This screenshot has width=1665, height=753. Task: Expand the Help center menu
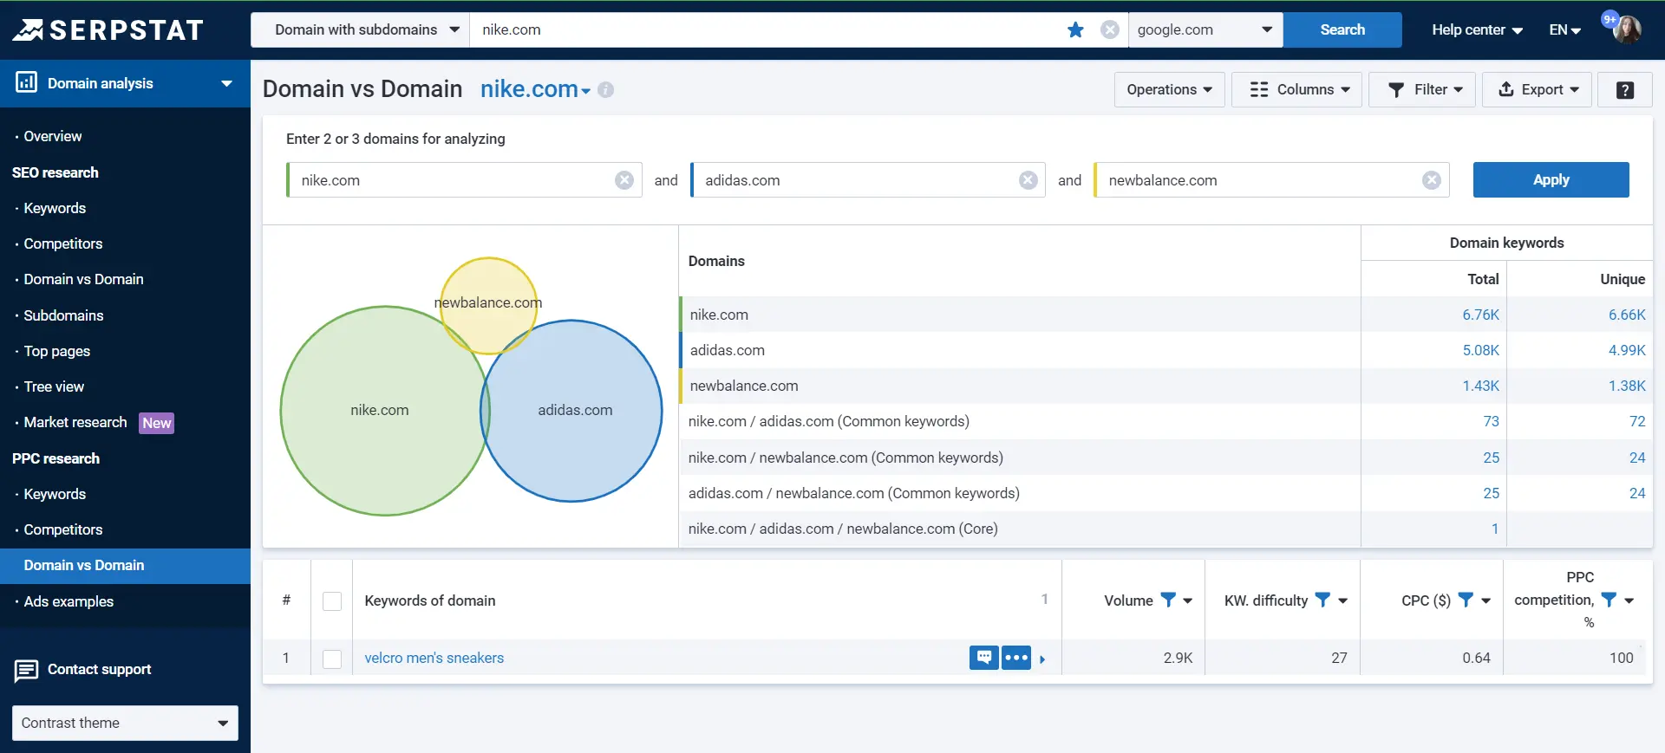pyautogui.click(x=1477, y=29)
